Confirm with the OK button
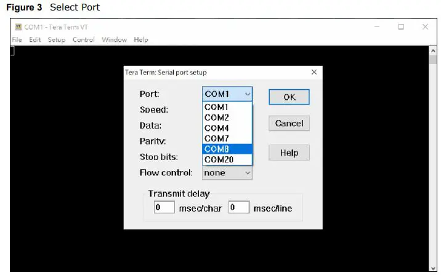This screenshot has width=441, height=275. click(289, 97)
